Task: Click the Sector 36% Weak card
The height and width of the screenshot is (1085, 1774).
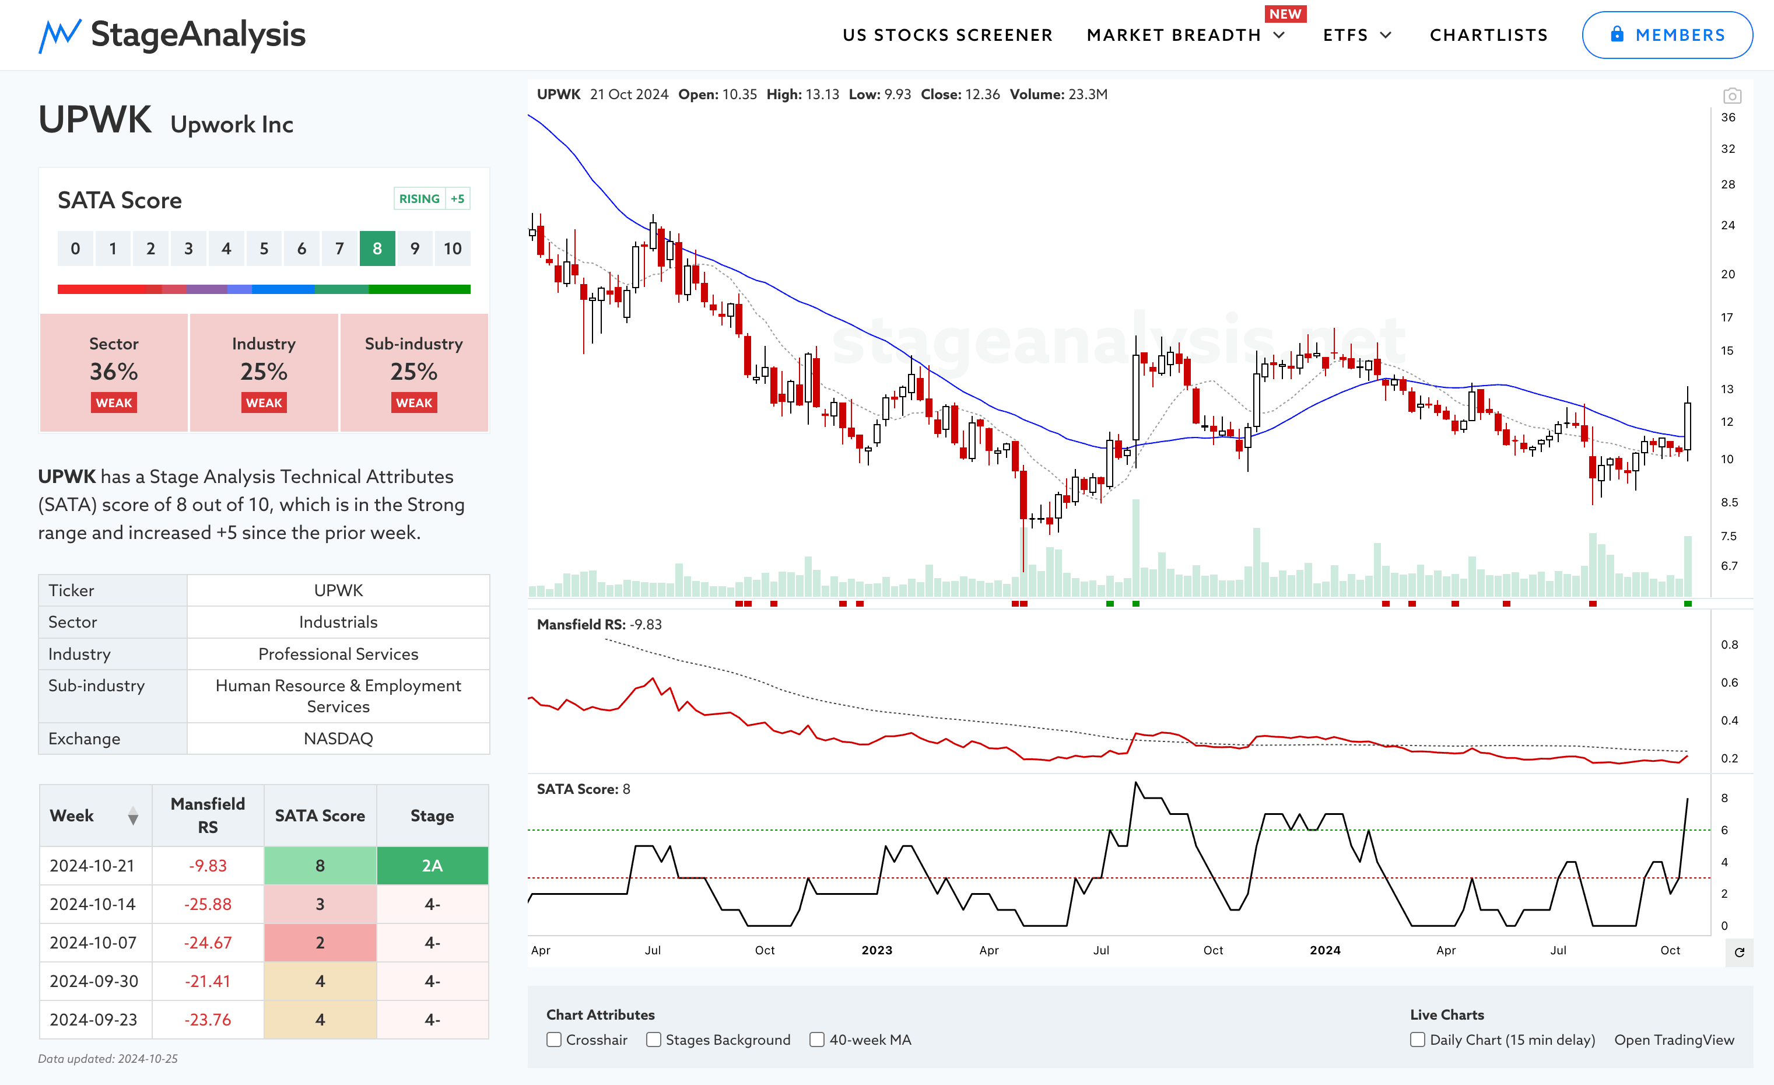Action: click(114, 372)
